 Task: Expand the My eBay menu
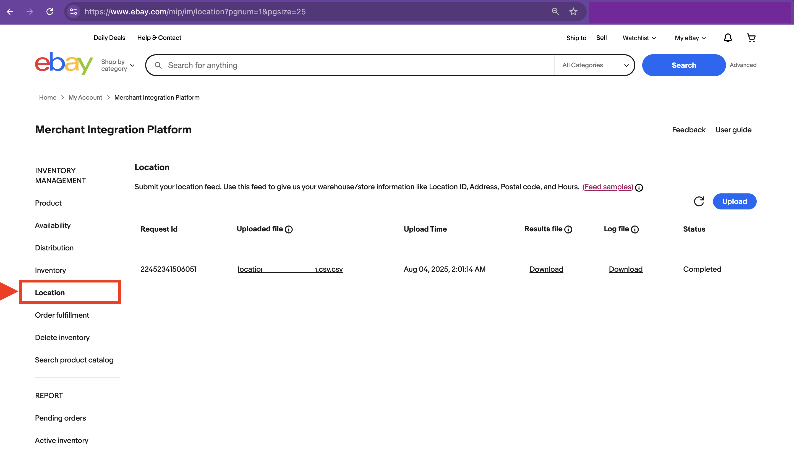(689, 37)
